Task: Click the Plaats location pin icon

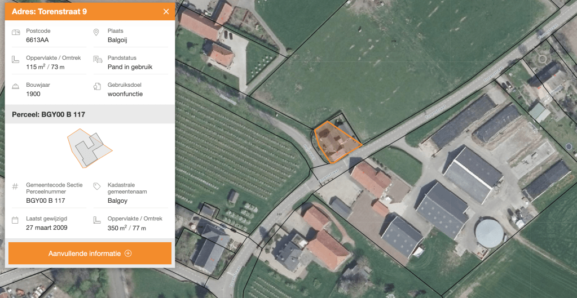Action: coord(96,33)
